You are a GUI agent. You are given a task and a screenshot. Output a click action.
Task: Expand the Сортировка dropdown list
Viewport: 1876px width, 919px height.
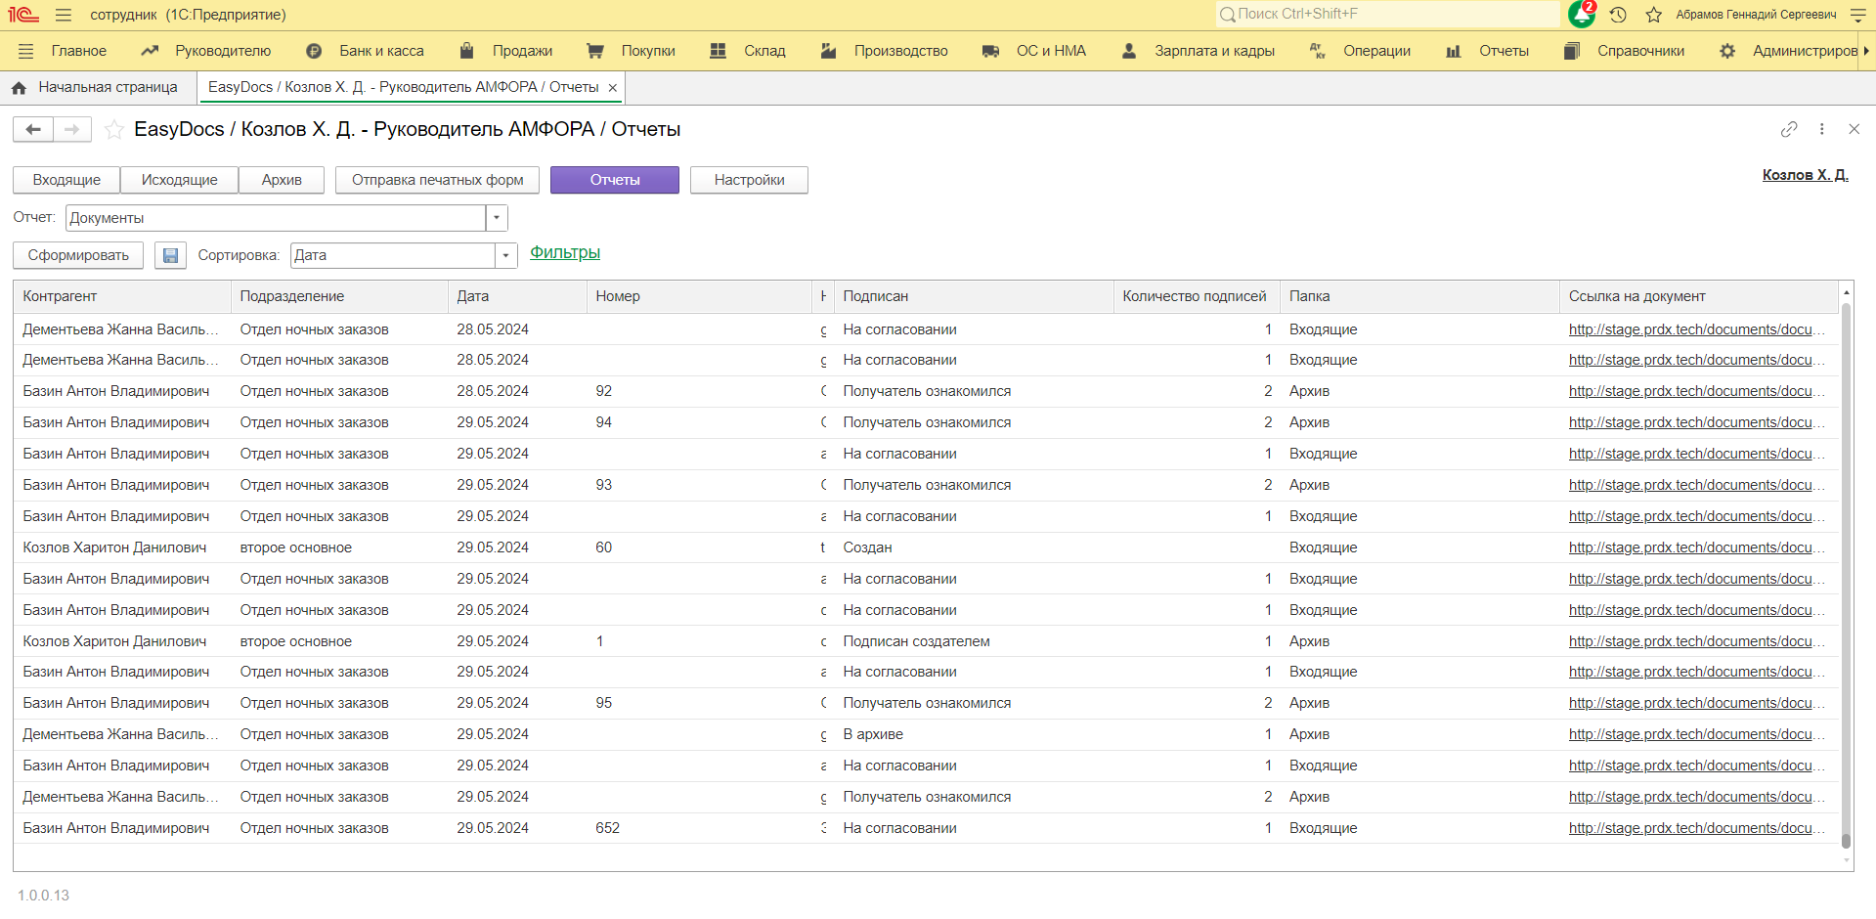point(505,255)
